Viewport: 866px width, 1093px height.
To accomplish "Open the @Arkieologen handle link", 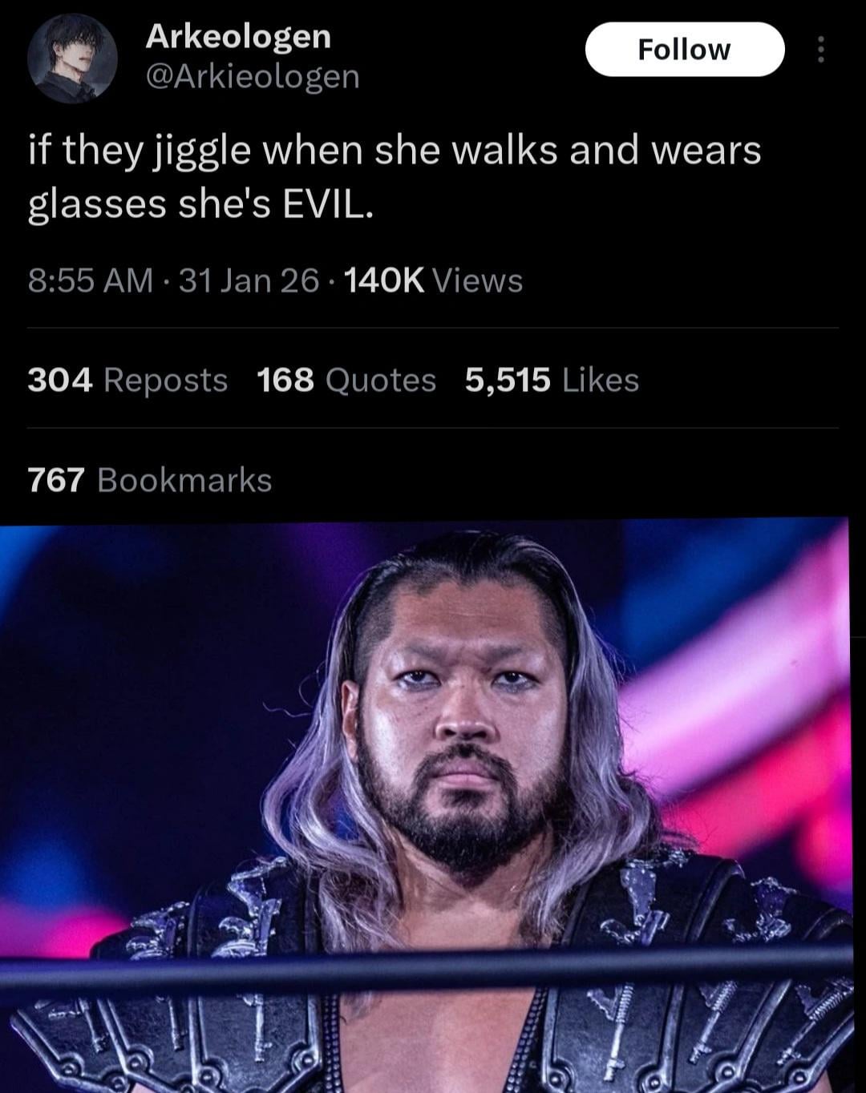I will [x=253, y=77].
